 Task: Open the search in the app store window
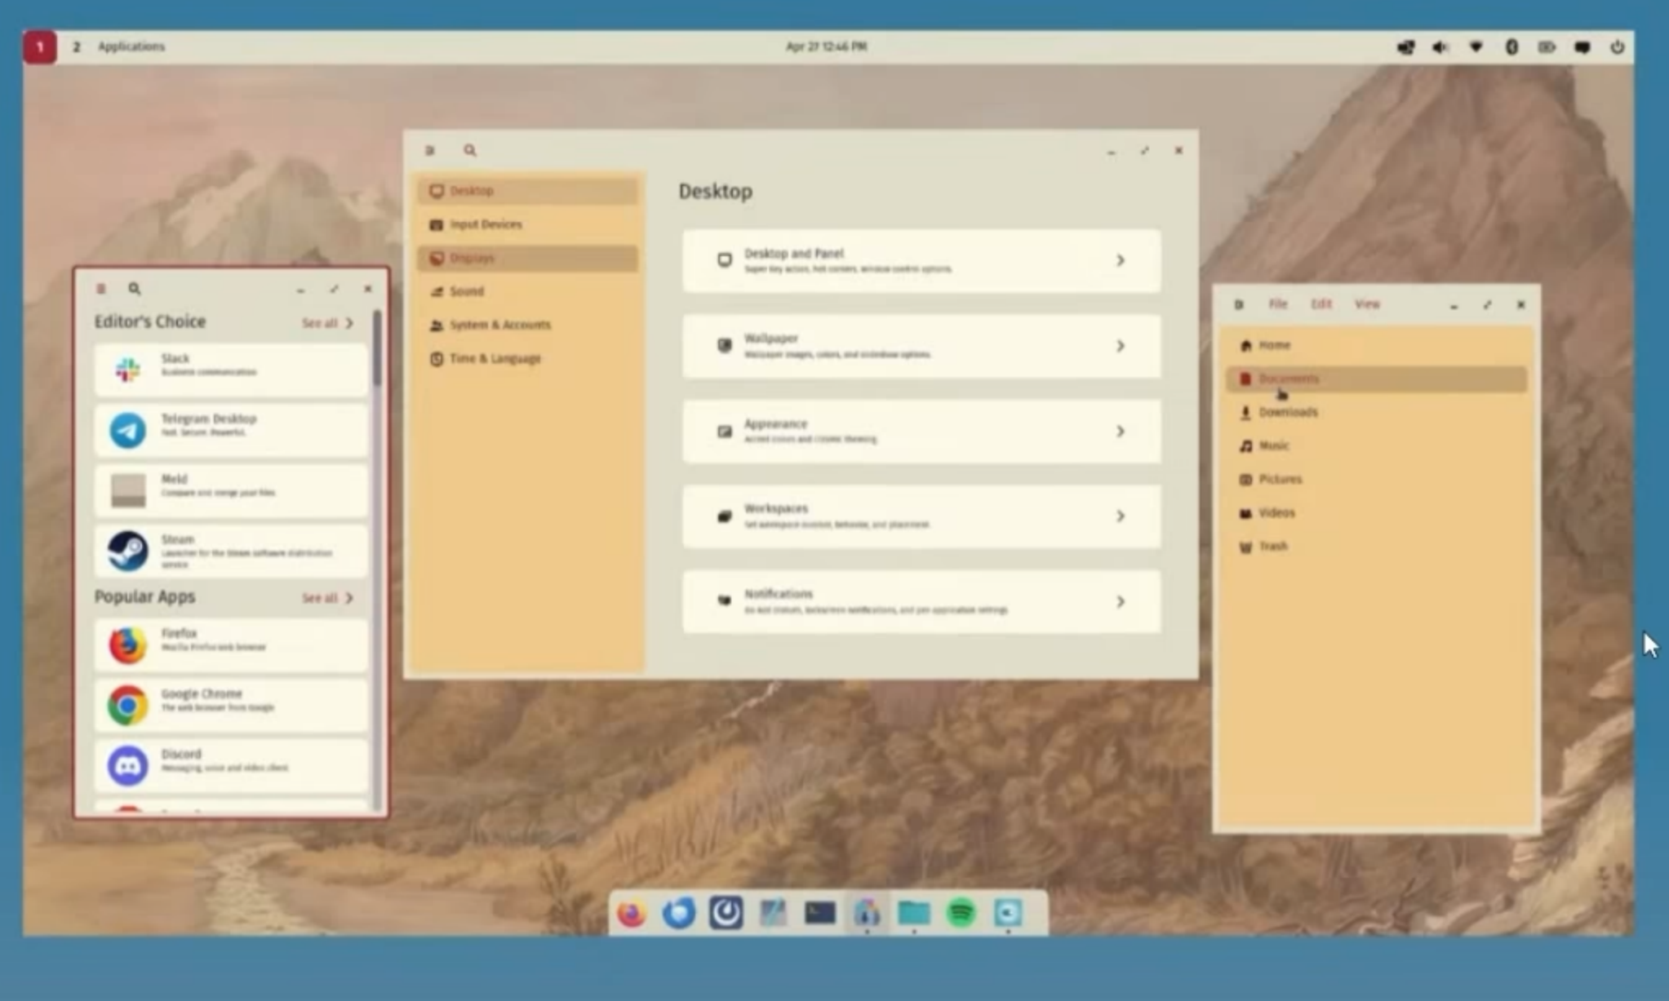click(134, 288)
